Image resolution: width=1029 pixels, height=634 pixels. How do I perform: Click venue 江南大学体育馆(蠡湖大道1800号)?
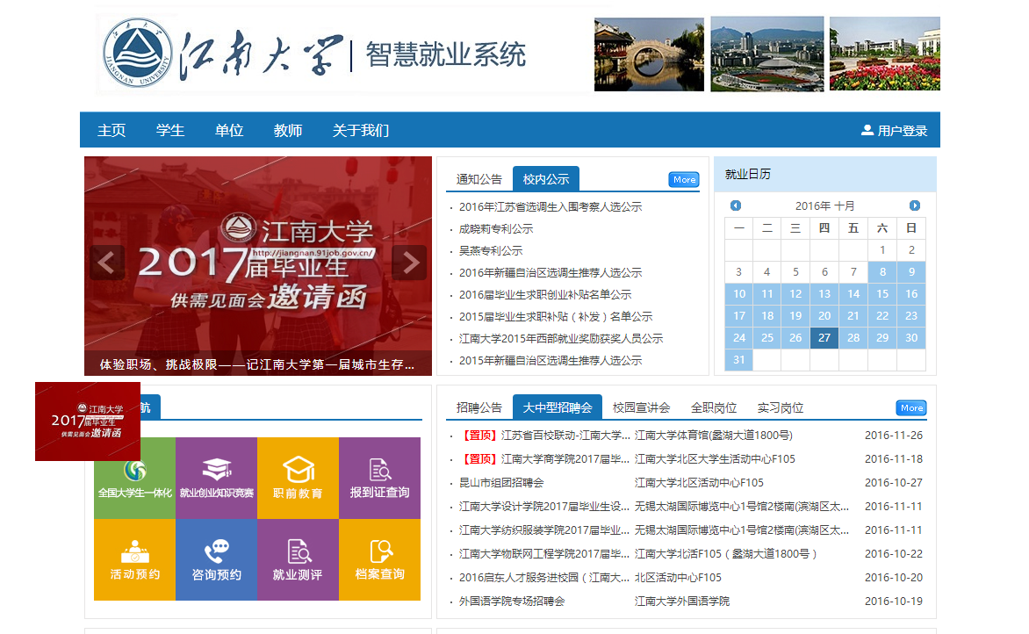713,436
